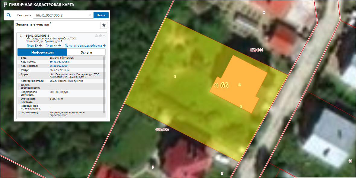The height and width of the screenshot is (178, 356).
Task: Click the Публичная кадастровая карта logo icon
Action: pos(5,5)
